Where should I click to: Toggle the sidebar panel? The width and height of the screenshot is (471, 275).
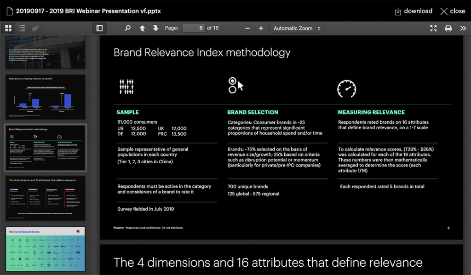pyautogui.click(x=98, y=28)
